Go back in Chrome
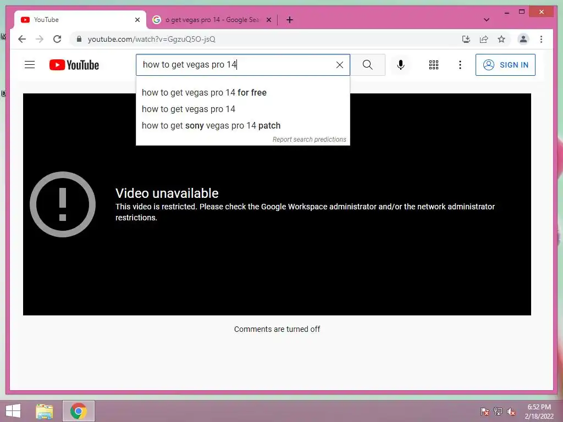563x422 pixels. coord(22,39)
